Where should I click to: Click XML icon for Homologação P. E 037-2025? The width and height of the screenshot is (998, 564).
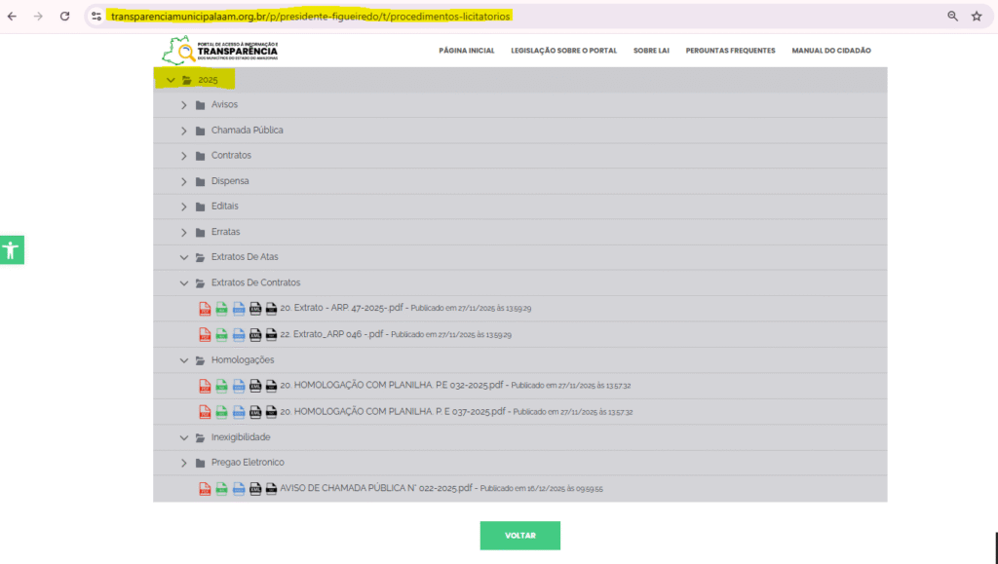pos(254,411)
